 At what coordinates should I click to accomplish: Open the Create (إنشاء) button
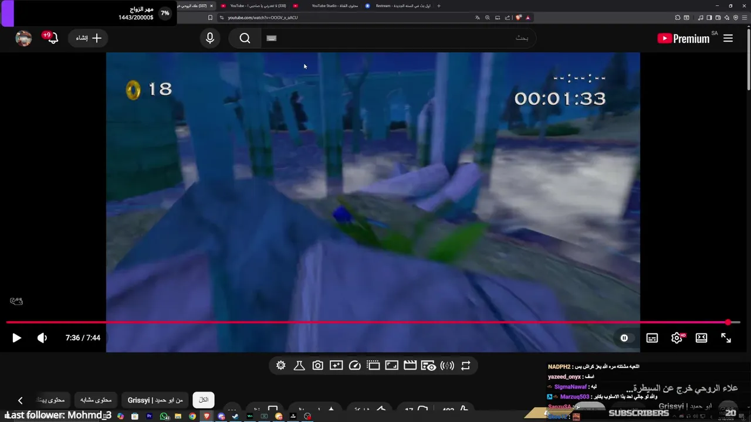coord(89,38)
